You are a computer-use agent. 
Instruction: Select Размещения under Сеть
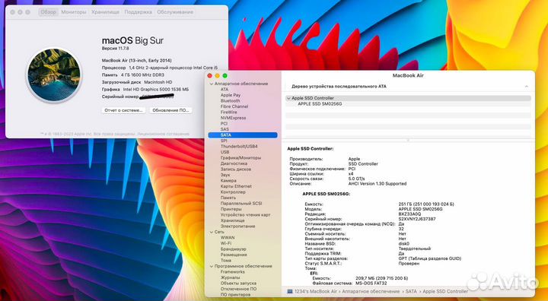[x=234, y=255]
